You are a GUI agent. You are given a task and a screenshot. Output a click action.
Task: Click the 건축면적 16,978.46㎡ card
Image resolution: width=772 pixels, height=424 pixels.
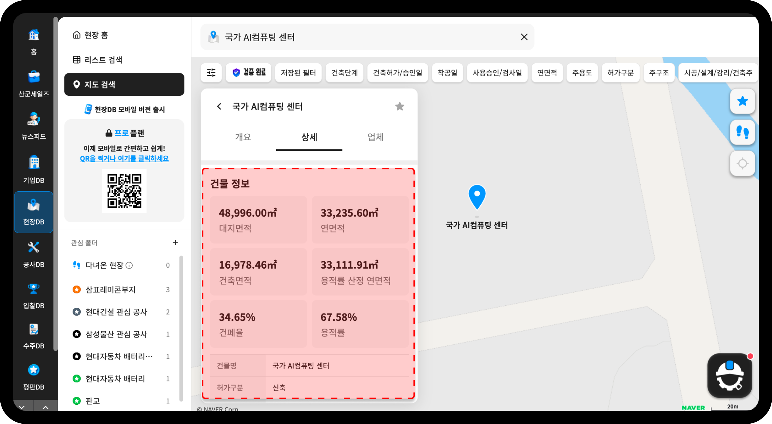[x=259, y=272]
